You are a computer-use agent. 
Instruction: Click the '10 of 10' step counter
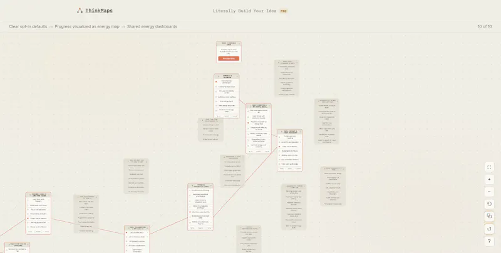pyautogui.click(x=485, y=26)
